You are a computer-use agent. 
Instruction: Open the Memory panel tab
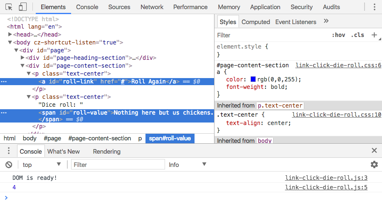click(x=229, y=7)
